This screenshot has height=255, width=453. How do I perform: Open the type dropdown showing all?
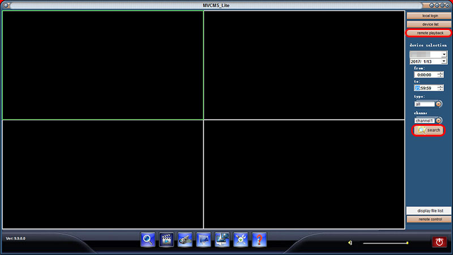438,104
